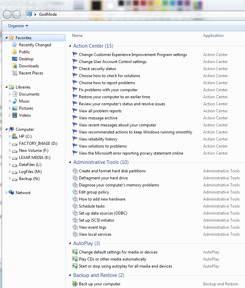The image size is (245, 288).
Task: Select Recent Places icon
Action: 15,73
